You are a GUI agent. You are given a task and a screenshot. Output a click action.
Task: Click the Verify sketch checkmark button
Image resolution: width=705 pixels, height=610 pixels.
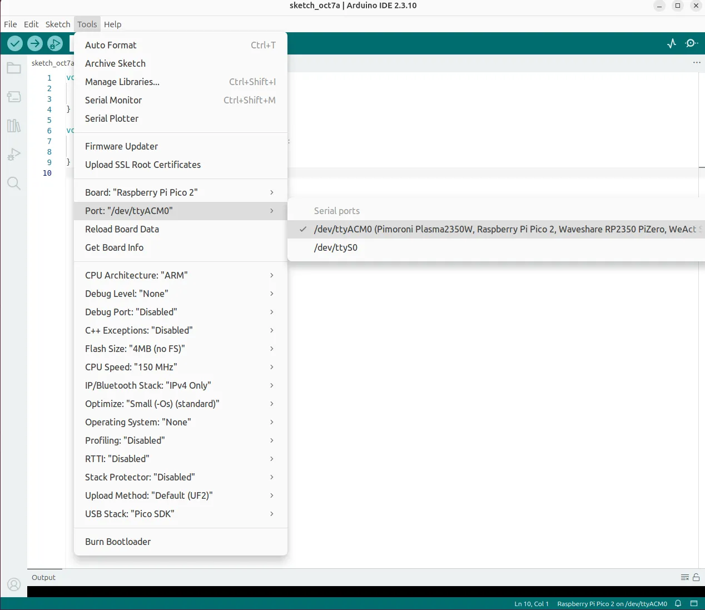pos(15,43)
